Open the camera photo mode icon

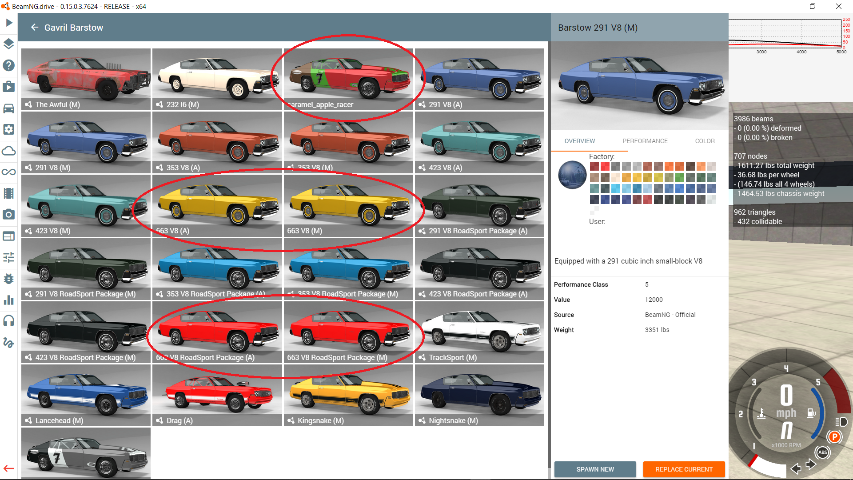[8, 215]
